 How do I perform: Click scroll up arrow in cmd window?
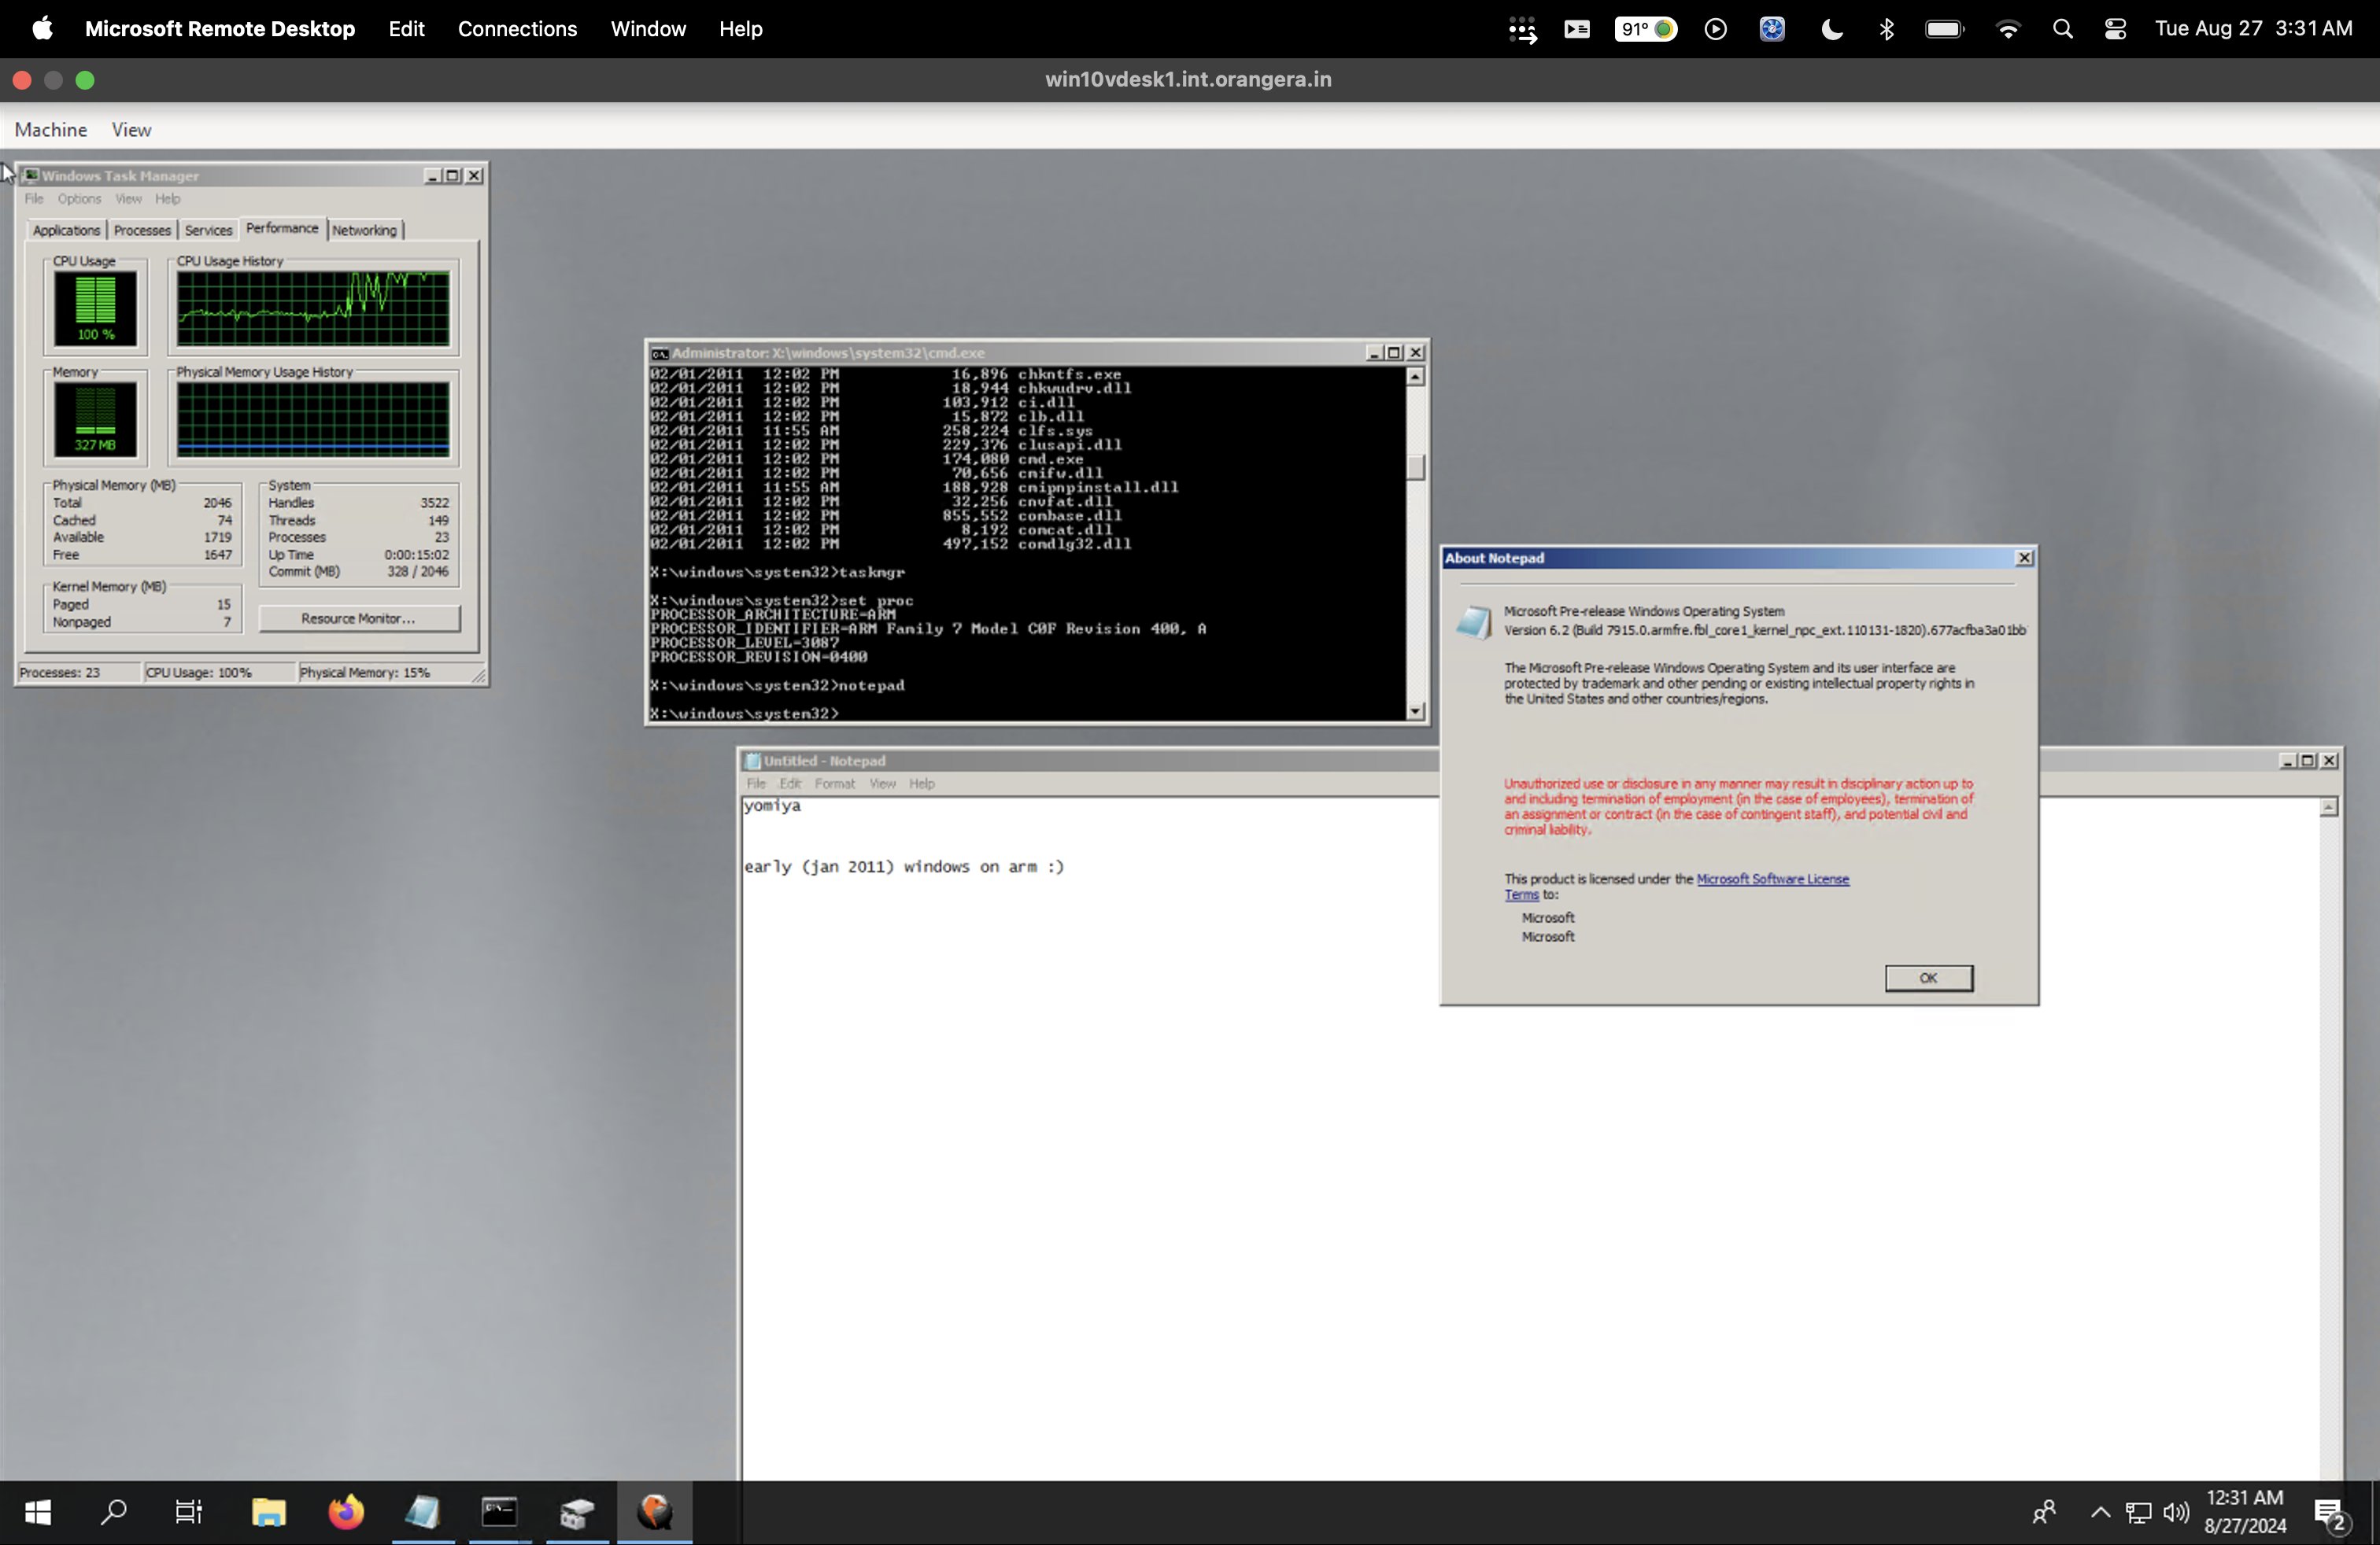[x=1415, y=377]
